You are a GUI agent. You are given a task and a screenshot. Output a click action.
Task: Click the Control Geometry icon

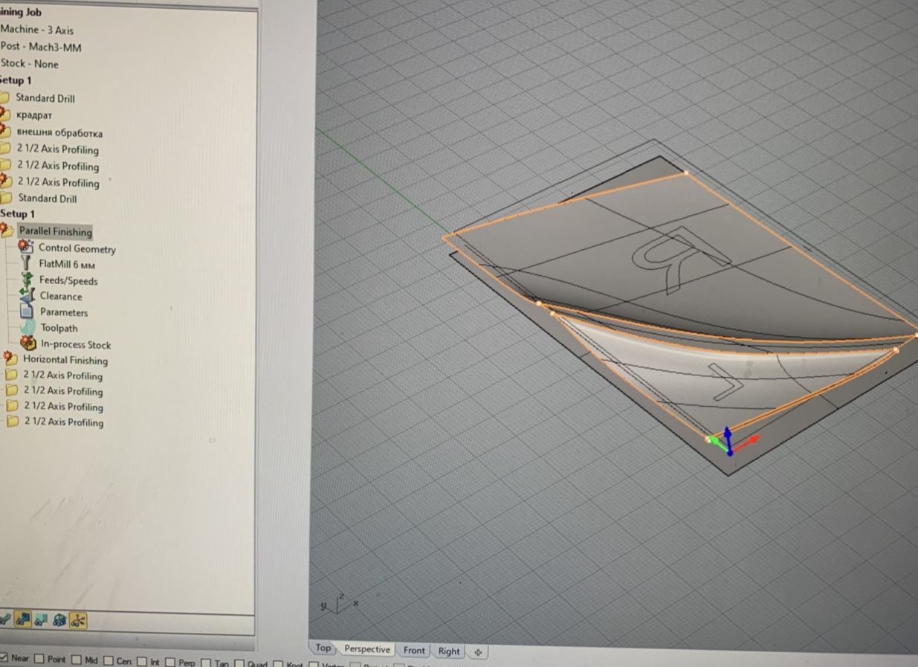pyautogui.click(x=27, y=247)
